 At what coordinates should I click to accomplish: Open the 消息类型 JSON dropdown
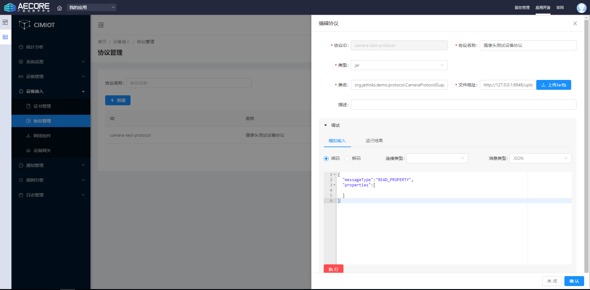click(540, 158)
